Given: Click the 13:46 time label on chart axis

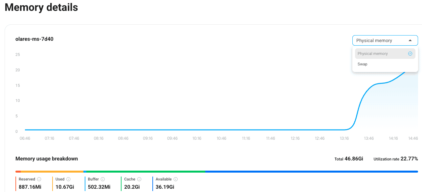Looking at the screenshot, I should [369, 138].
